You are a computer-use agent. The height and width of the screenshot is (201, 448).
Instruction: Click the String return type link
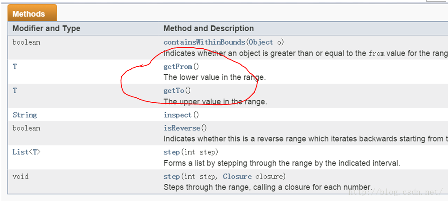pyautogui.click(x=24, y=115)
